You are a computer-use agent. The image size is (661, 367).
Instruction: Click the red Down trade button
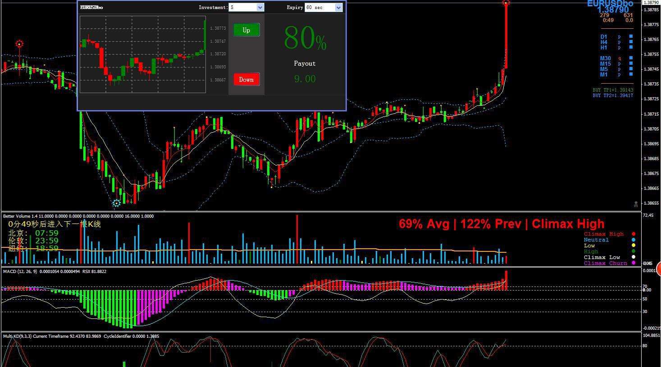point(246,80)
